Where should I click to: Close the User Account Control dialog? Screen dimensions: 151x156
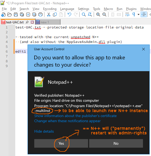click(x=144, y=49)
